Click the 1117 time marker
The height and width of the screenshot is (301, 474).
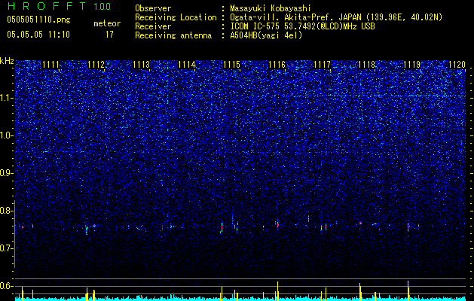pyautogui.click(x=323, y=65)
